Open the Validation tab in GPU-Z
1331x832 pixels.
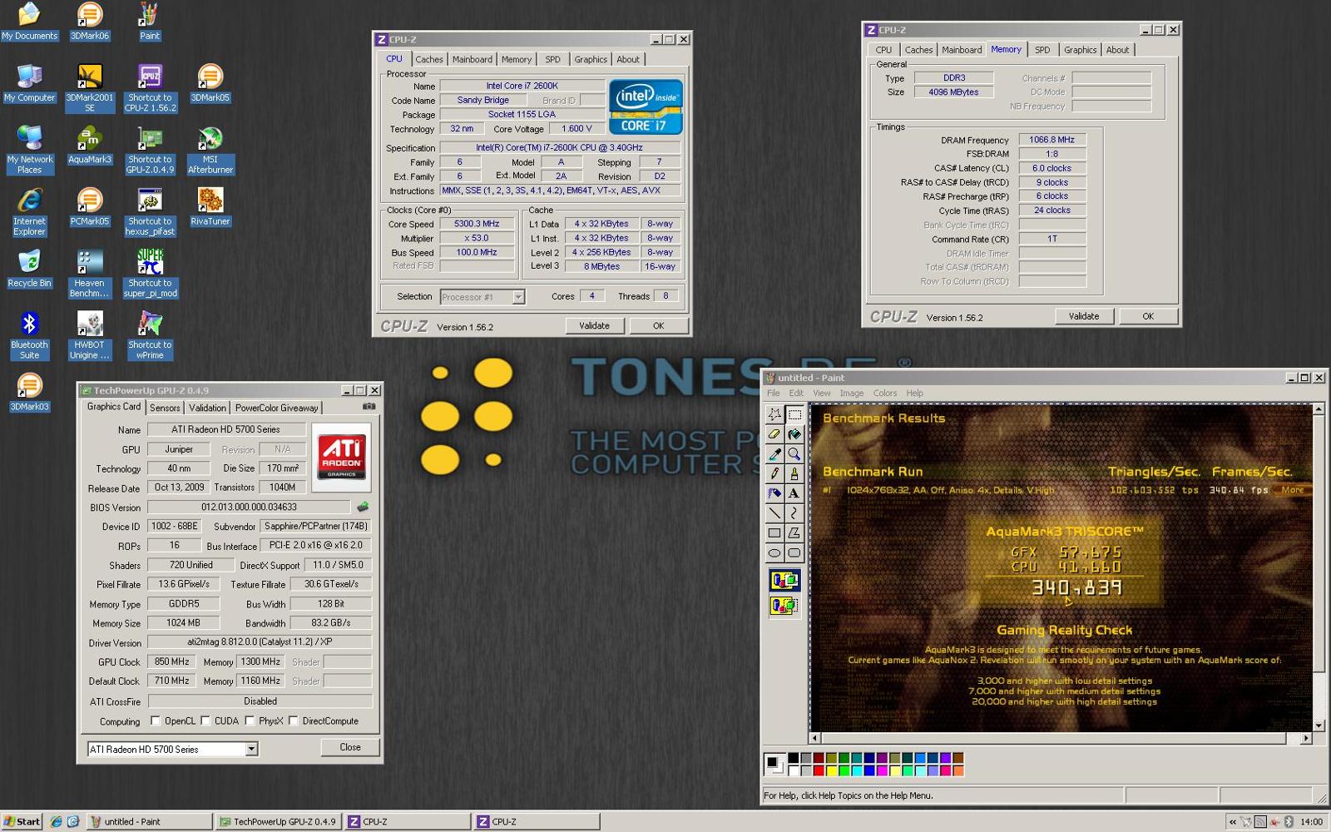point(207,408)
